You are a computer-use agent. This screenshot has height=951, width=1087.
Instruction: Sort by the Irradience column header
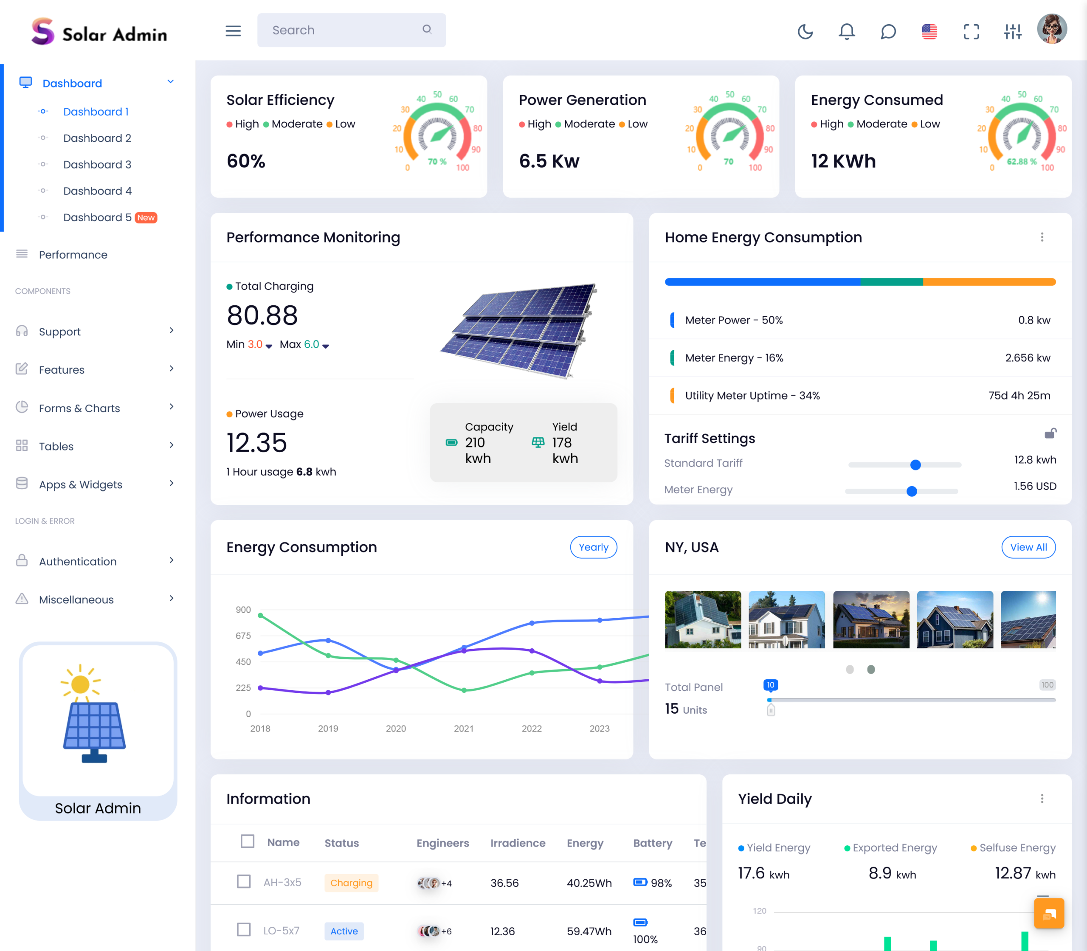(x=518, y=843)
